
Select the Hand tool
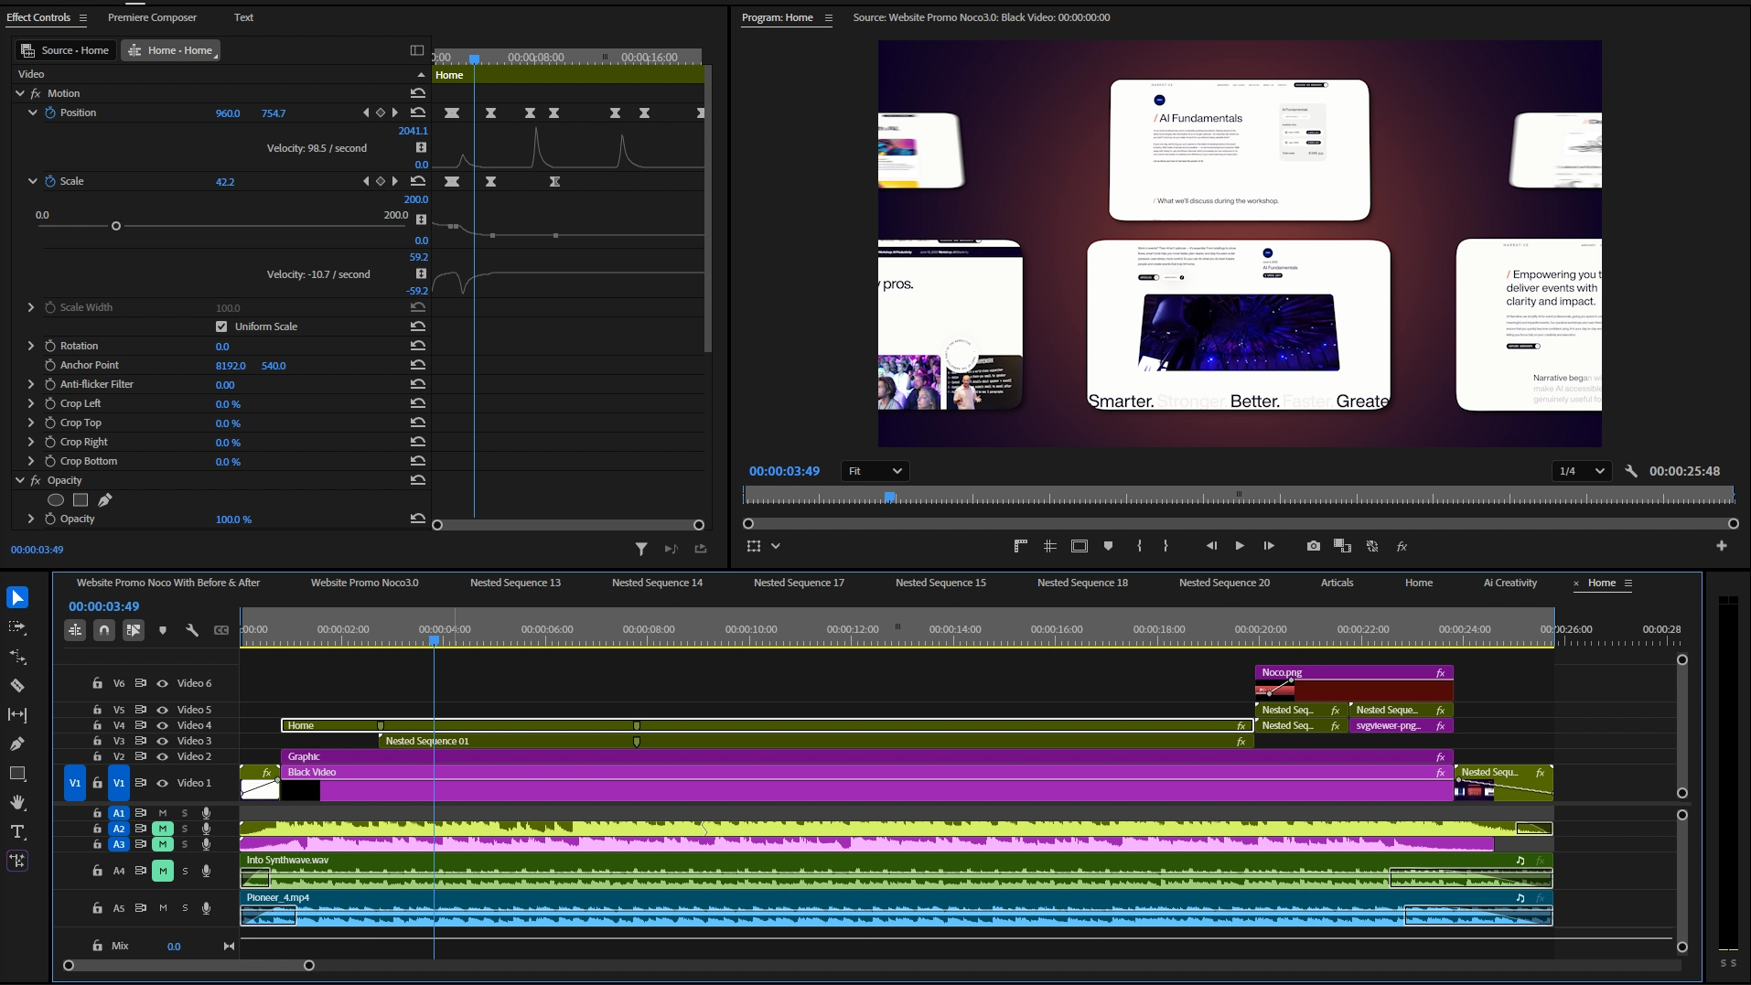pyautogui.click(x=17, y=802)
